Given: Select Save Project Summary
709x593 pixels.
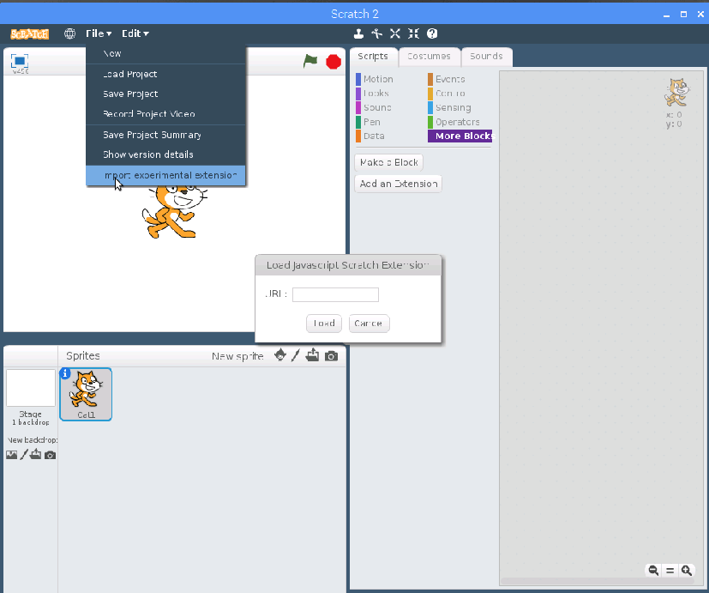Looking at the screenshot, I should click(x=165, y=135).
